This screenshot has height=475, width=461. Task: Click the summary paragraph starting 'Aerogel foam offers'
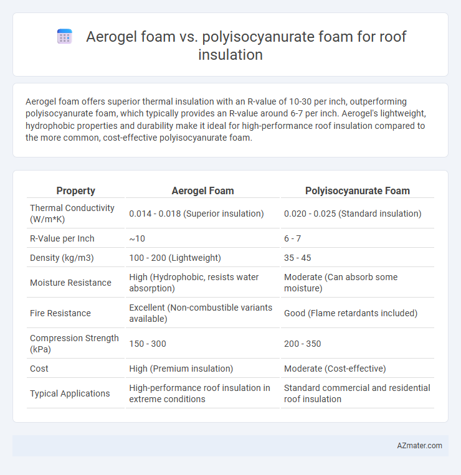point(226,120)
